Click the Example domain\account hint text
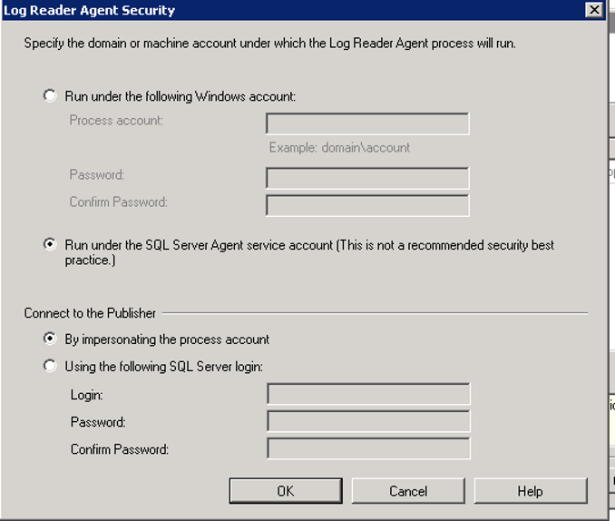This screenshot has height=521, width=615. (x=339, y=148)
